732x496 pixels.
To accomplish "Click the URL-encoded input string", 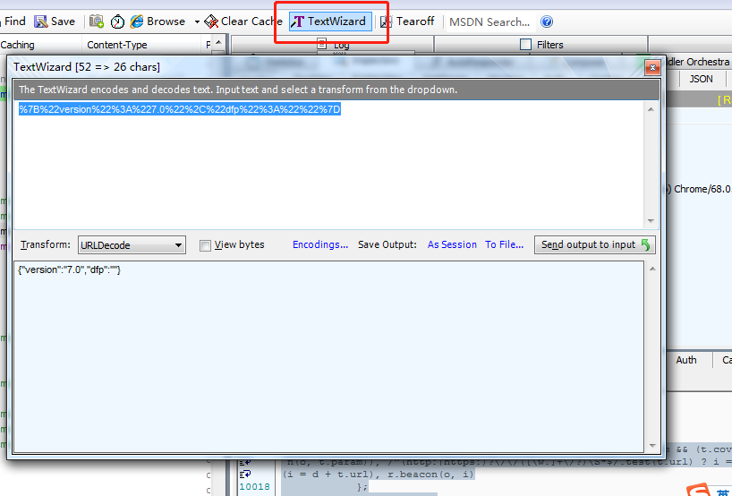I will (x=180, y=109).
